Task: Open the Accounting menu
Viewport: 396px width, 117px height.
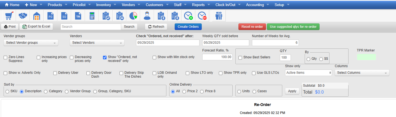Action: click(257, 5)
